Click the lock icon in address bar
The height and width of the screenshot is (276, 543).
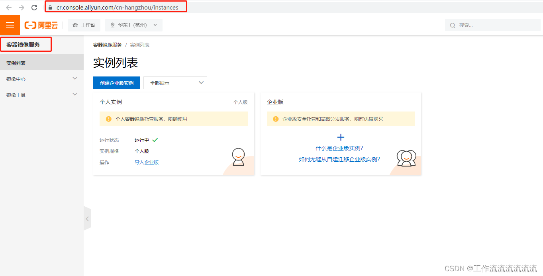pyautogui.click(x=50, y=8)
